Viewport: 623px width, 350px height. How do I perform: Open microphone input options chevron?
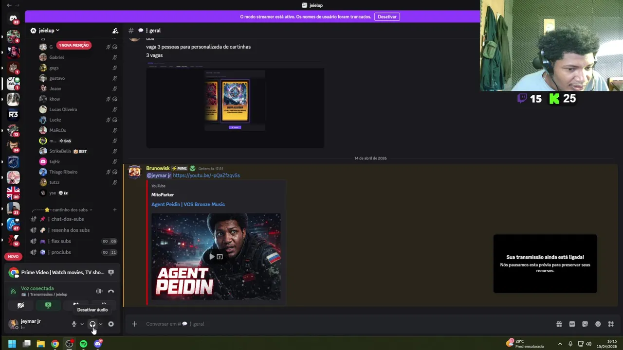point(82,324)
